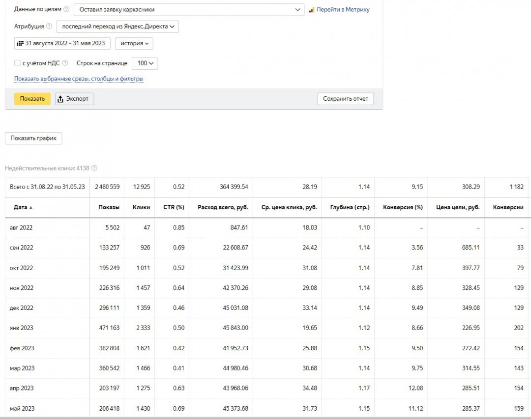Click the calendar icon in date range
531x419 pixels.
(x=20, y=43)
